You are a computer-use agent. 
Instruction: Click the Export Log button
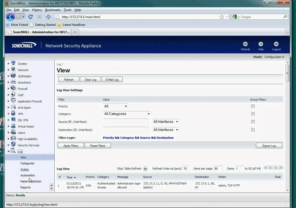269,146
